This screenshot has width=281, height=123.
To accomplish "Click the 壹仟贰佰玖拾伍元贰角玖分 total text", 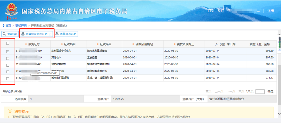I will click(227, 99).
